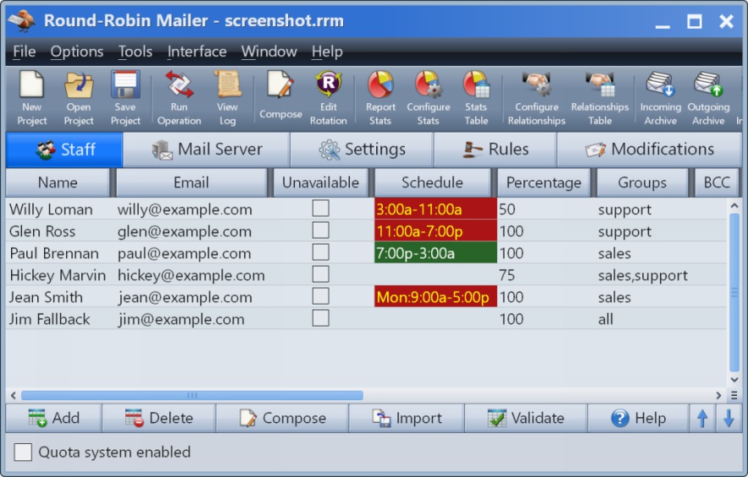The width and height of the screenshot is (748, 477).
Task: Click the scroll right arrow
Action: click(x=718, y=395)
